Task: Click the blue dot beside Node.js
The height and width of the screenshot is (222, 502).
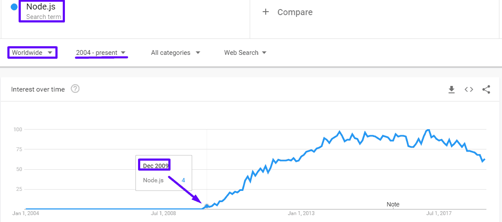Action: point(14,7)
